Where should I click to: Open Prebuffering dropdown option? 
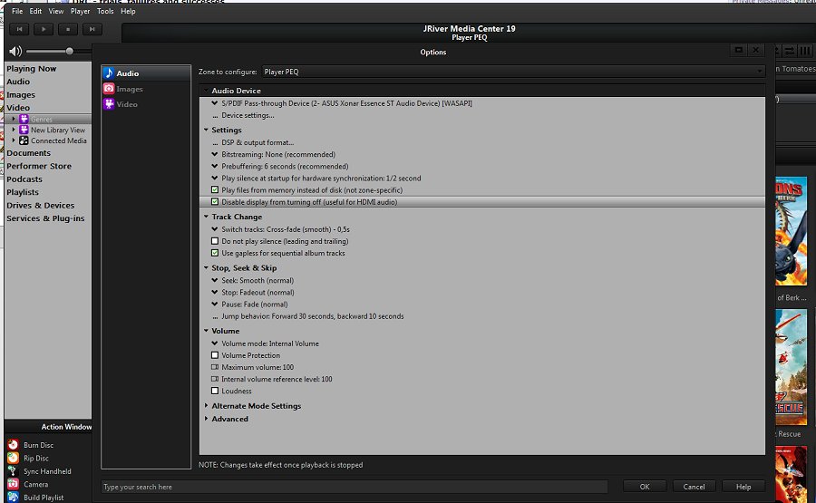pyautogui.click(x=215, y=166)
